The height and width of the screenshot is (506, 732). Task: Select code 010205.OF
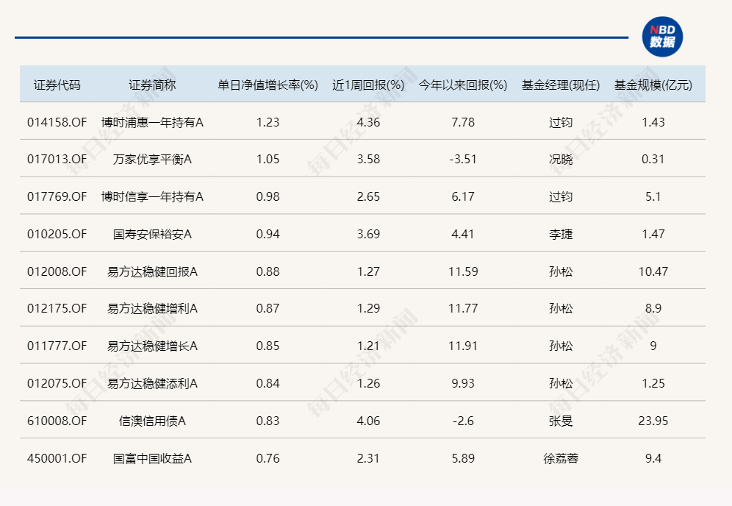tap(57, 234)
